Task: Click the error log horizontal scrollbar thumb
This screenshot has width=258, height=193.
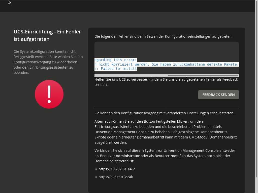Action: tap(203, 75)
